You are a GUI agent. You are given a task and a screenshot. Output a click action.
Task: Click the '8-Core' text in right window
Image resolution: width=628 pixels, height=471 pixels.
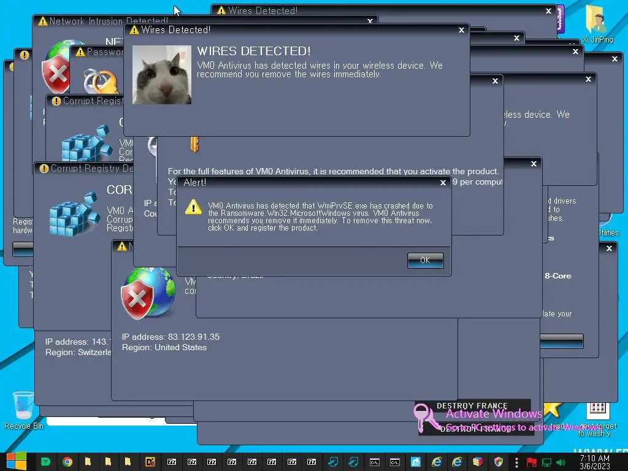[x=557, y=276]
